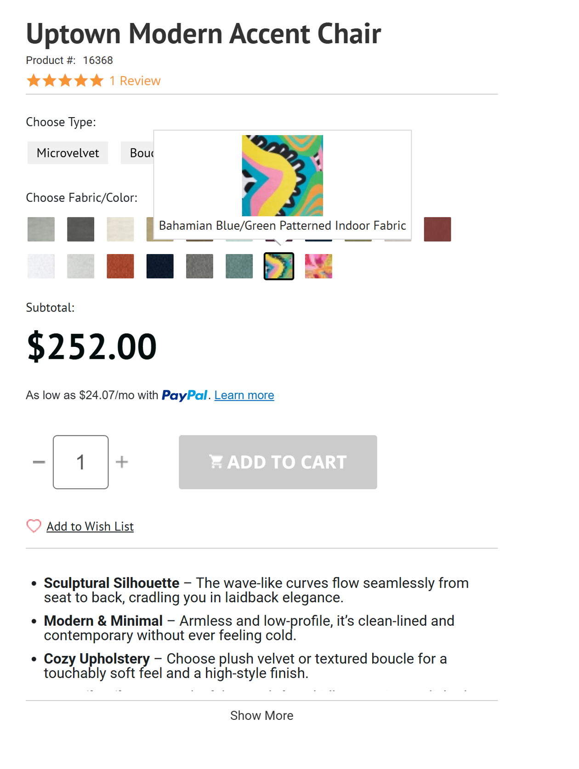Image resolution: width=579 pixels, height=769 pixels.
Task: Select the maroon fabric swatch on the right
Action: (437, 229)
